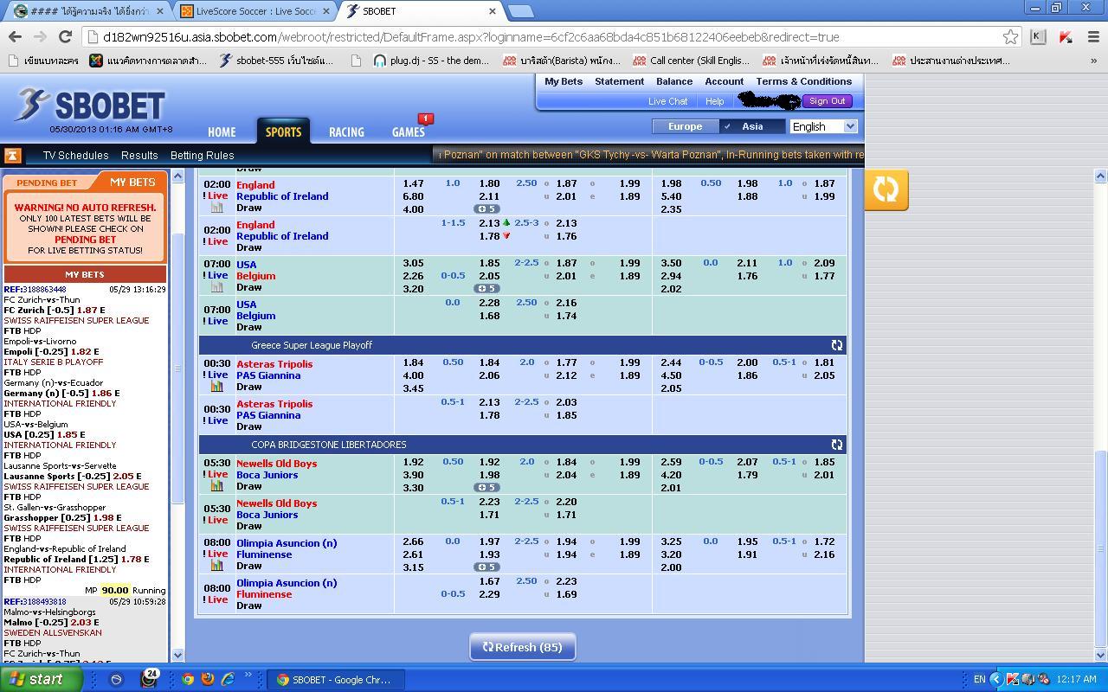Open the Help link
The height and width of the screenshot is (692, 1108).
pyautogui.click(x=714, y=101)
